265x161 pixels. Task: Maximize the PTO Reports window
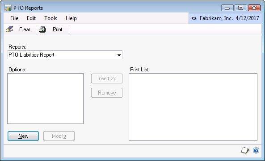click(x=241, y=8)
